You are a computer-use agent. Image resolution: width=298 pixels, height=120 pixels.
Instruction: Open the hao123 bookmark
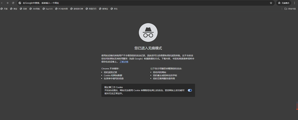pyautogui.click(x=47, y=9)
